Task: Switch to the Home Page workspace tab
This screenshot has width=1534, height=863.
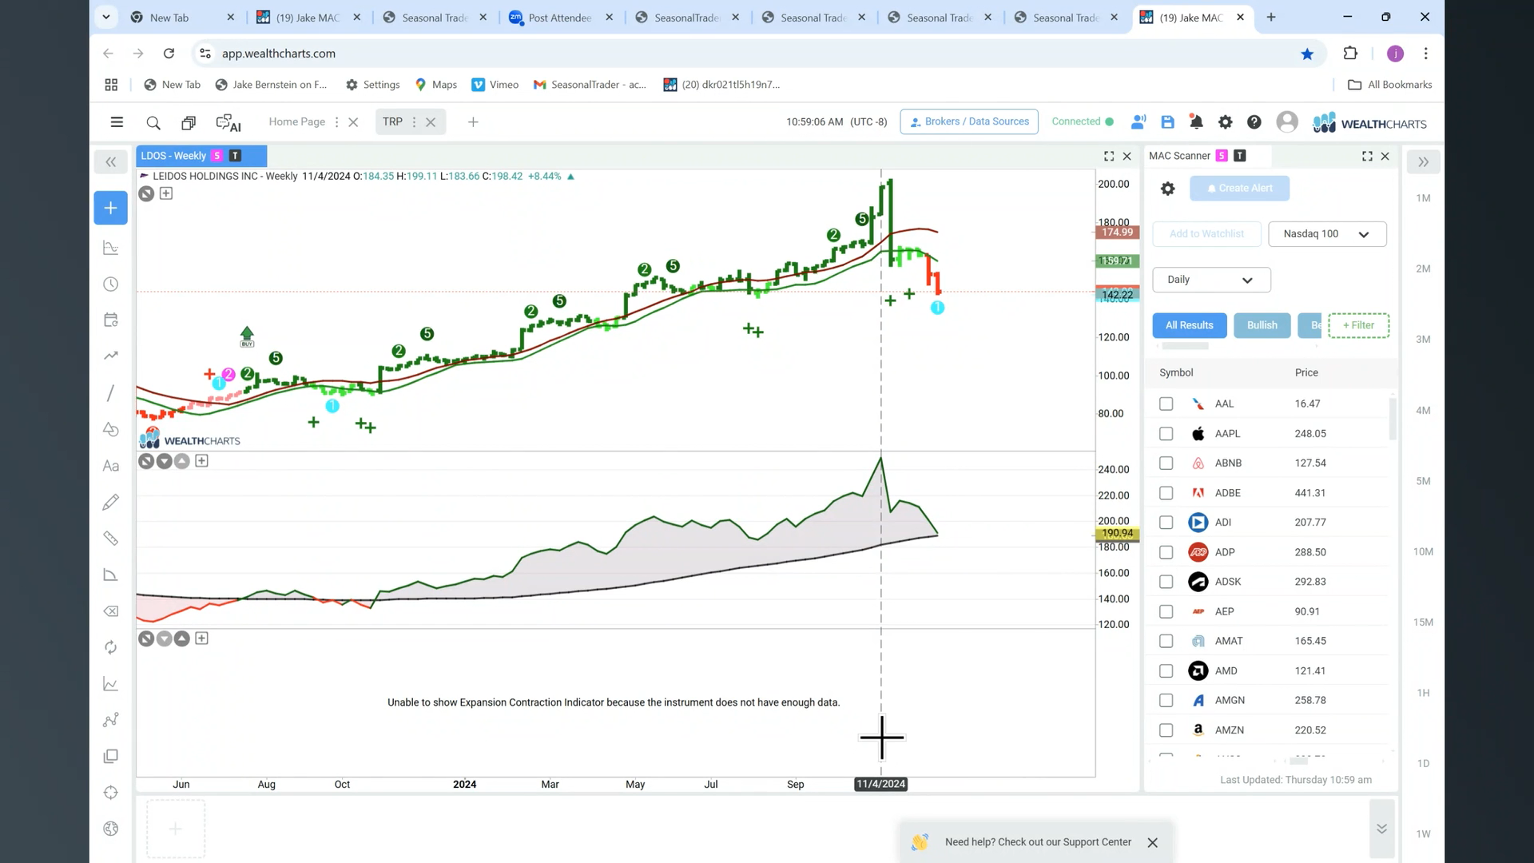Action: tap(297, 121)
